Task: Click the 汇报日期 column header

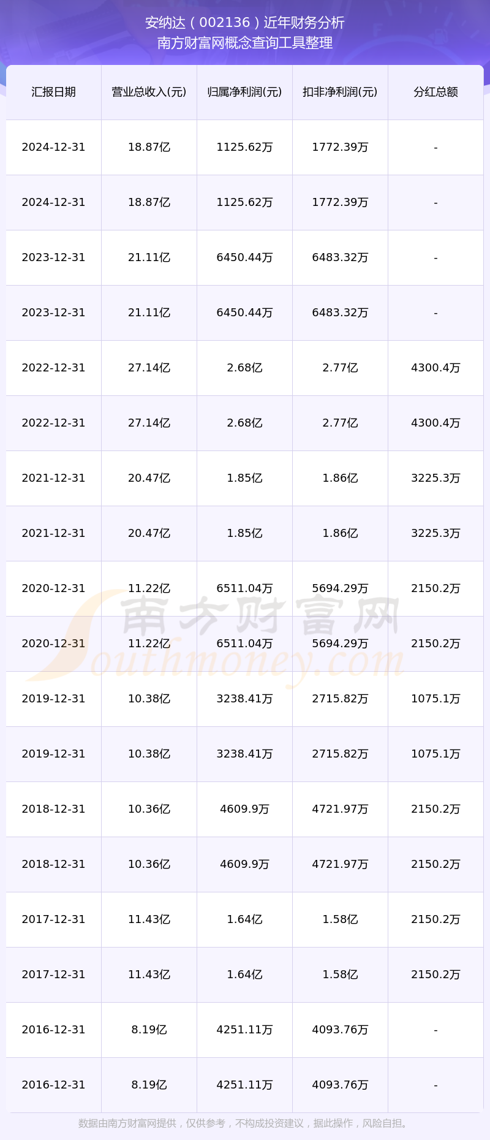Action: point(53,92)
